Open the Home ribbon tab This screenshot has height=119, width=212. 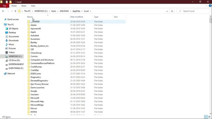click(x=14, y=6)
